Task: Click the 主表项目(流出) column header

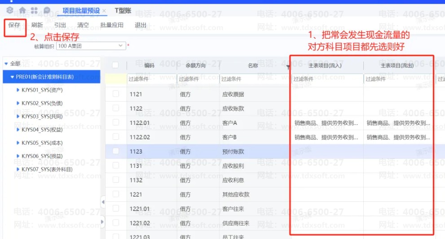Action: point(397,66)
